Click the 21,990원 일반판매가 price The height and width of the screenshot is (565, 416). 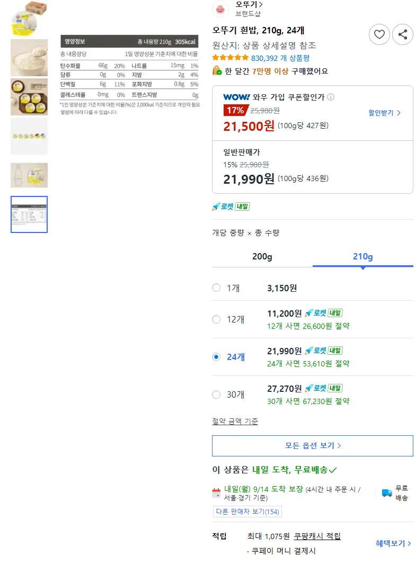tap(249, 179)
